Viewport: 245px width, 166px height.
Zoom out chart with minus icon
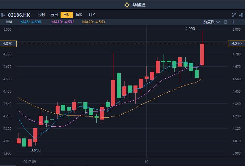240,22
